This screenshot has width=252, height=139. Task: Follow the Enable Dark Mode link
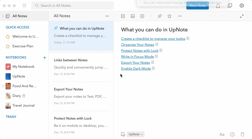pos(136,69)
